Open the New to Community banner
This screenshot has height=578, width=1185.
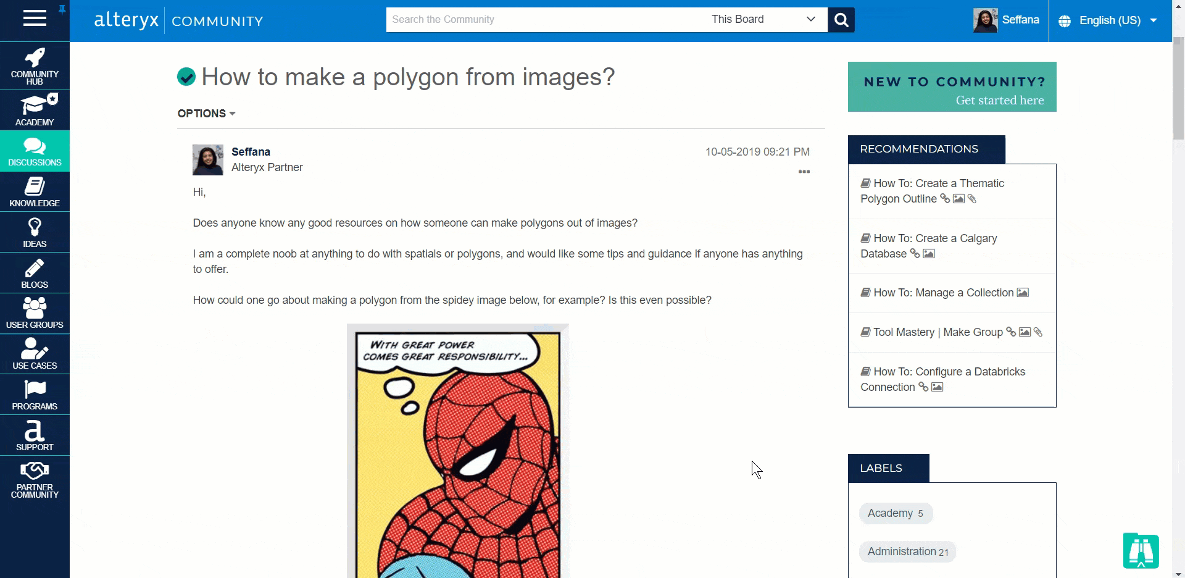pyautogui.click(x=952, y=87)
